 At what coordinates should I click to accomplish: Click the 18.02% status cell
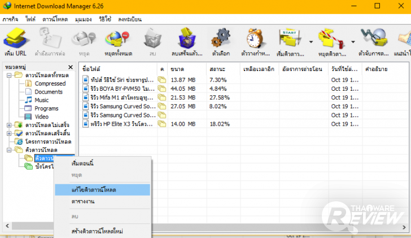[220, 124]
